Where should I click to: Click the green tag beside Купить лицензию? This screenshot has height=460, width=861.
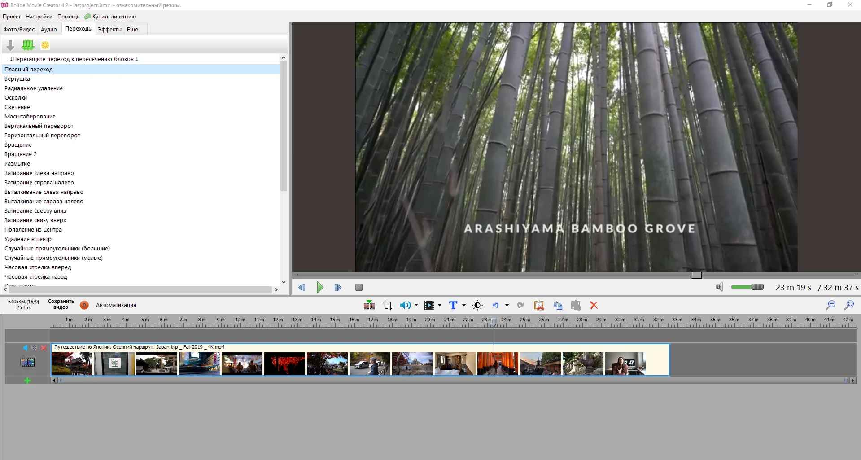(x=87, y=17)
